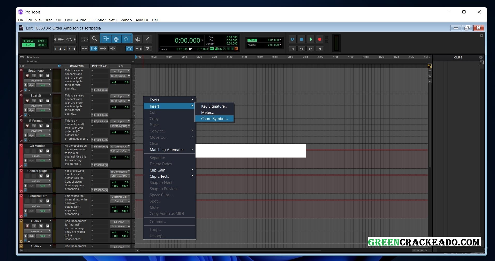Open the read automation mode dropdown
Image resolution: width=495 pixels, height=261 pixels.
point(43,85)
